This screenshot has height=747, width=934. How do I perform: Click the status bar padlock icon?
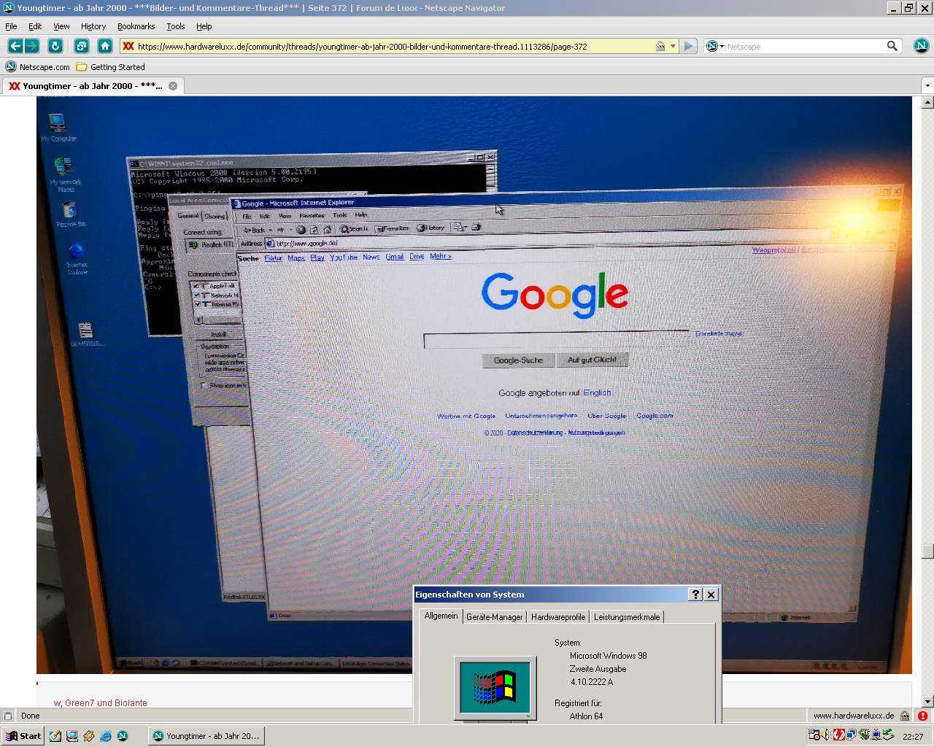[x=905, y=716]
